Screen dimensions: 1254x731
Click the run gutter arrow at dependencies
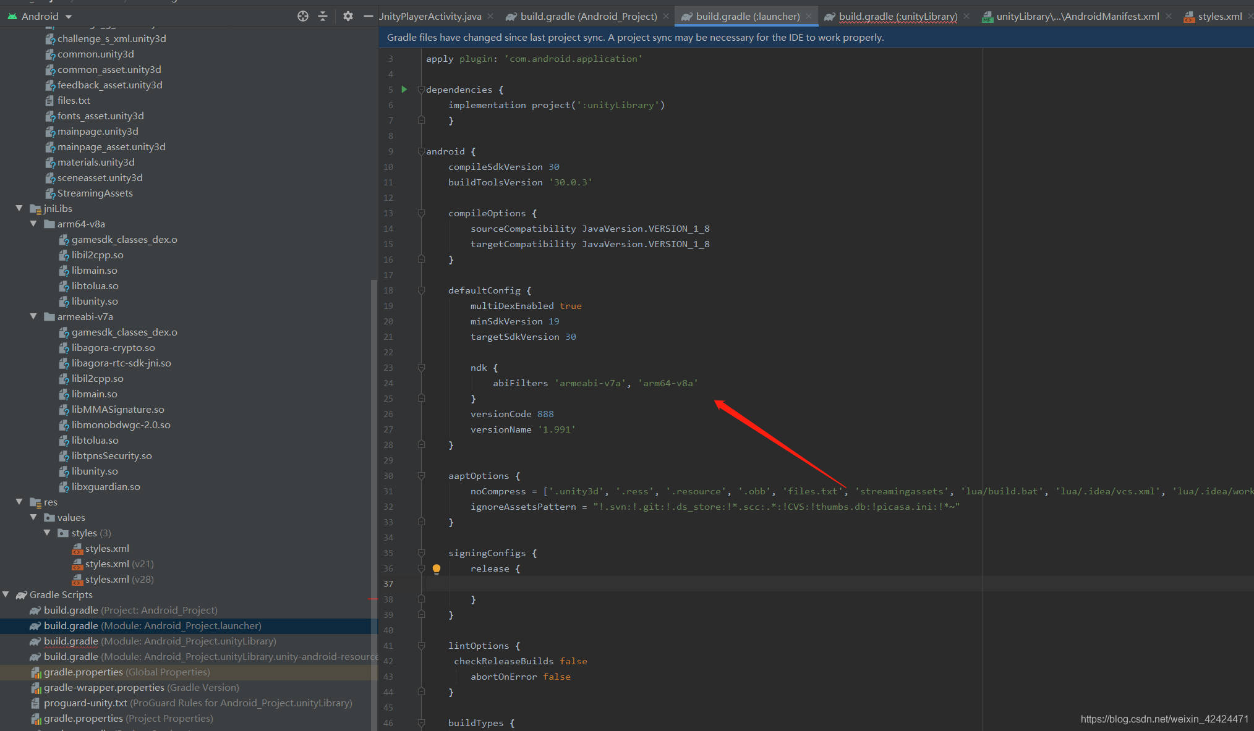(404, 90)
